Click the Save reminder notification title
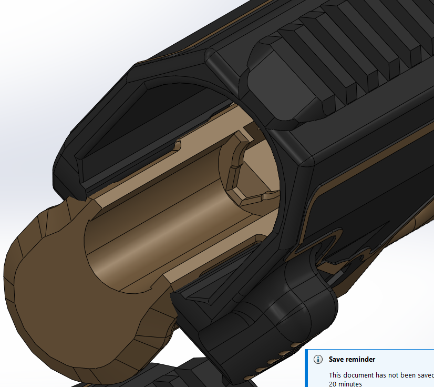Viewport: 434px width, 387px height. [x=352, y=359]
